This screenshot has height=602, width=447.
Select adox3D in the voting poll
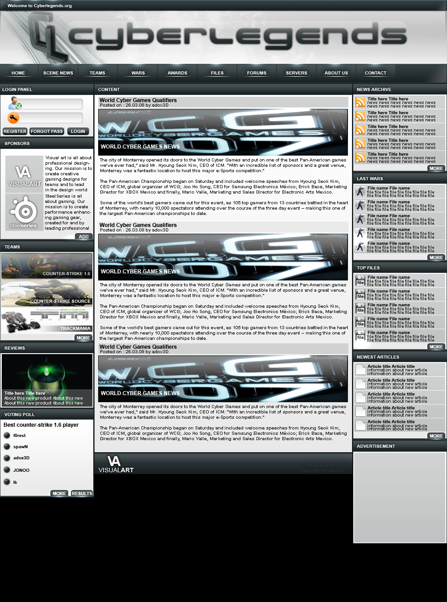click(x=7, y=458)
